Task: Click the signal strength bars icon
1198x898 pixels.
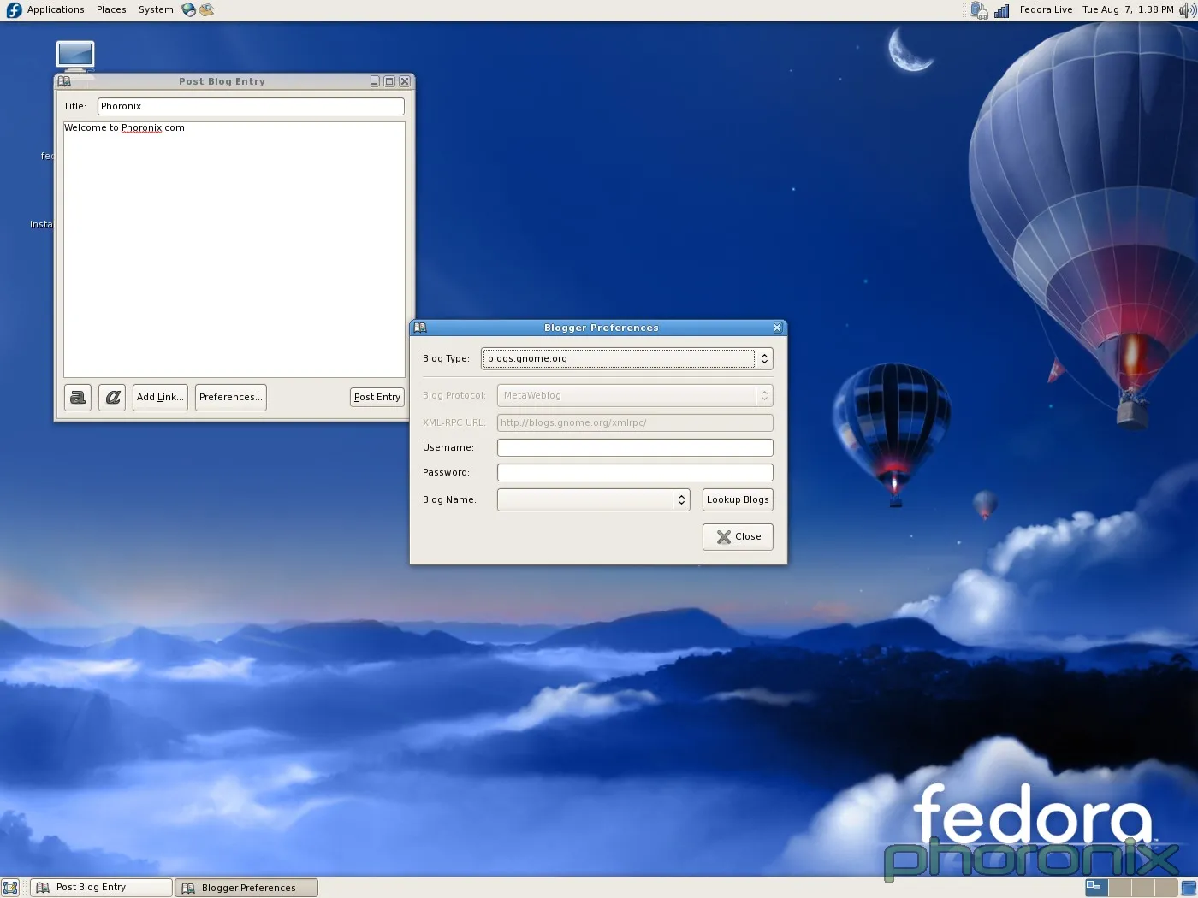Action: [1002, 10]
